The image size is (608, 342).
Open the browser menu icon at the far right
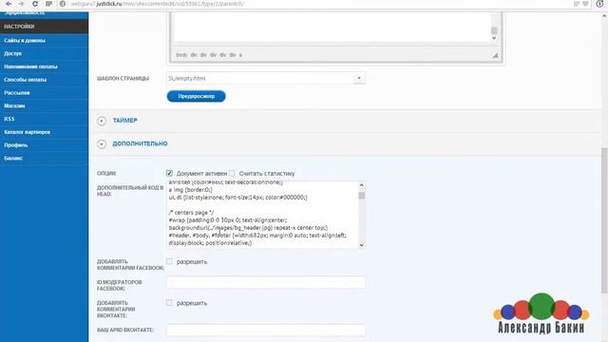[x=599, y=4]
